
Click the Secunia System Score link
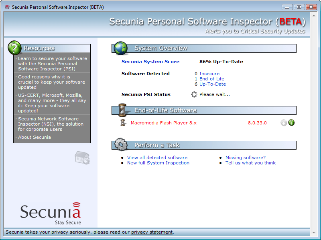tap(150, 62)
